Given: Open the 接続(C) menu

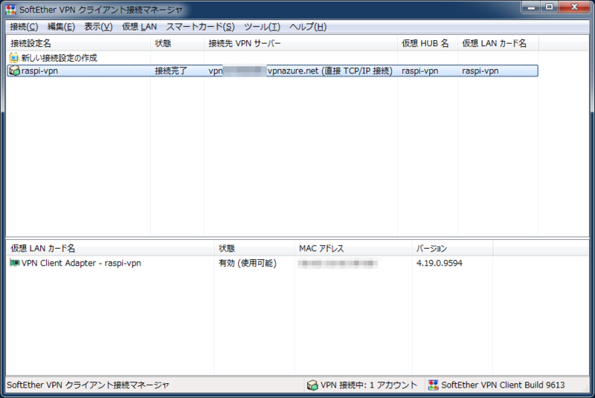Looking at the screenshot, I should tap(24, 27).
